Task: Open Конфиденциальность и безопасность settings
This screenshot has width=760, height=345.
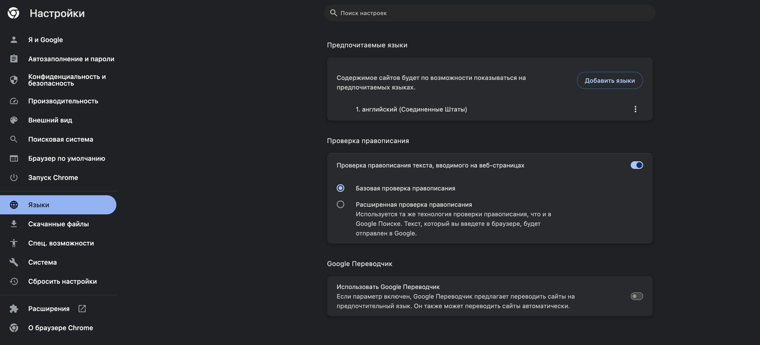Action: tap(58, 80)
